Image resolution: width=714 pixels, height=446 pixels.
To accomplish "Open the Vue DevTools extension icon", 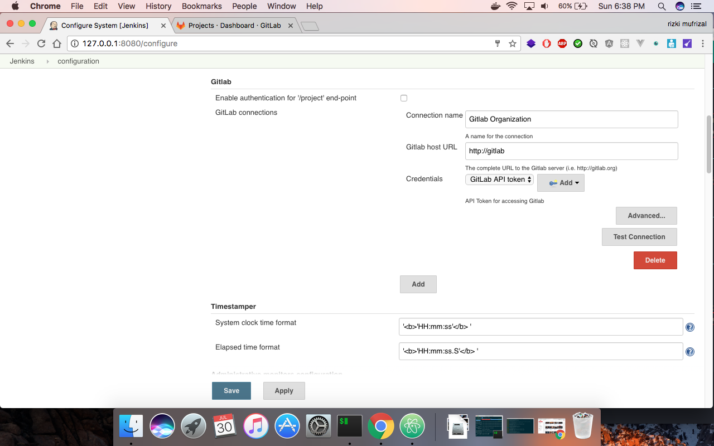I will pyautogui.click(x=640, y=43).
